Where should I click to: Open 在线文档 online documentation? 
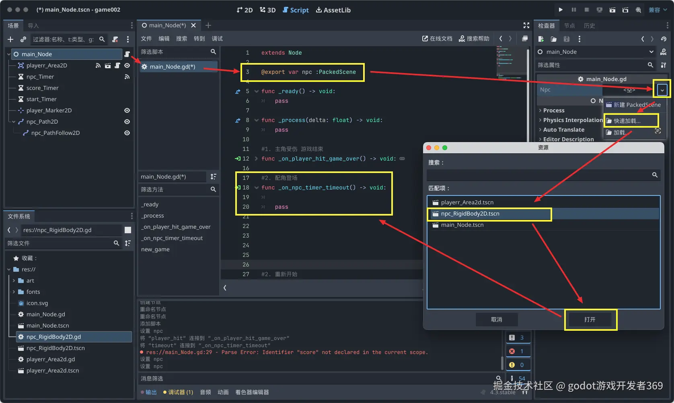point(437,39)
